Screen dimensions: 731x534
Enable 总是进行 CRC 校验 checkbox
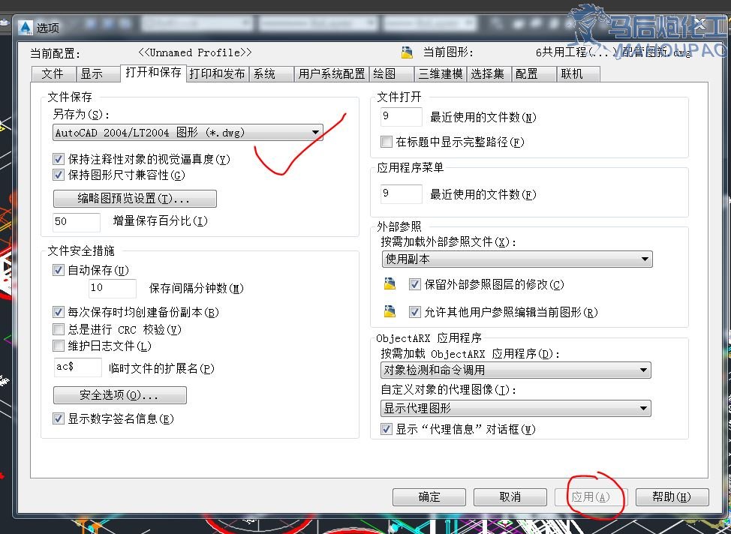(59, 329)
